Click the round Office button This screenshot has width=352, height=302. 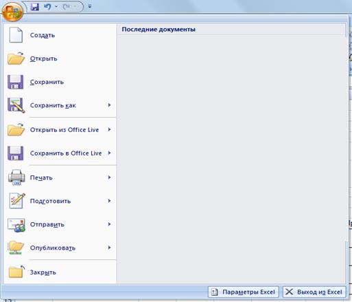point(12,12)
